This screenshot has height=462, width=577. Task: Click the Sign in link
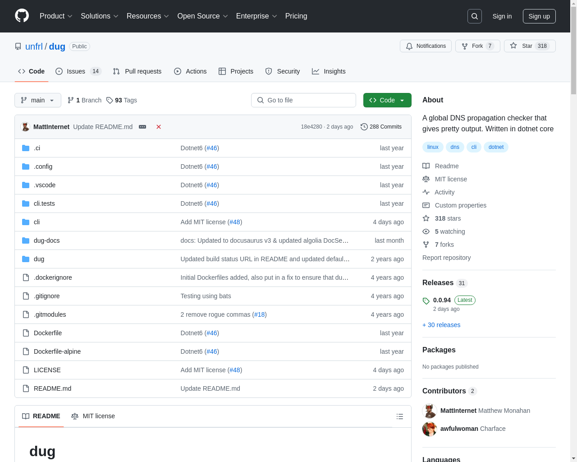(x=502, y=16)
